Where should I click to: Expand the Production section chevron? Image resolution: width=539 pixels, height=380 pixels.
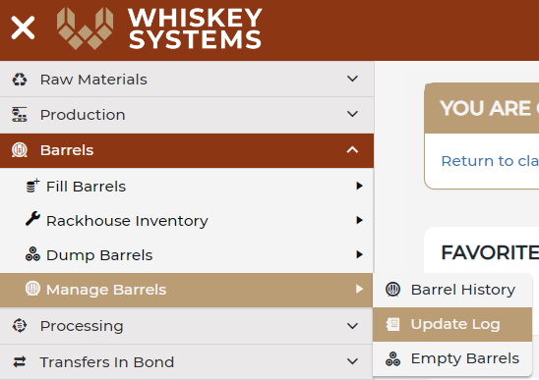(352, 114)
